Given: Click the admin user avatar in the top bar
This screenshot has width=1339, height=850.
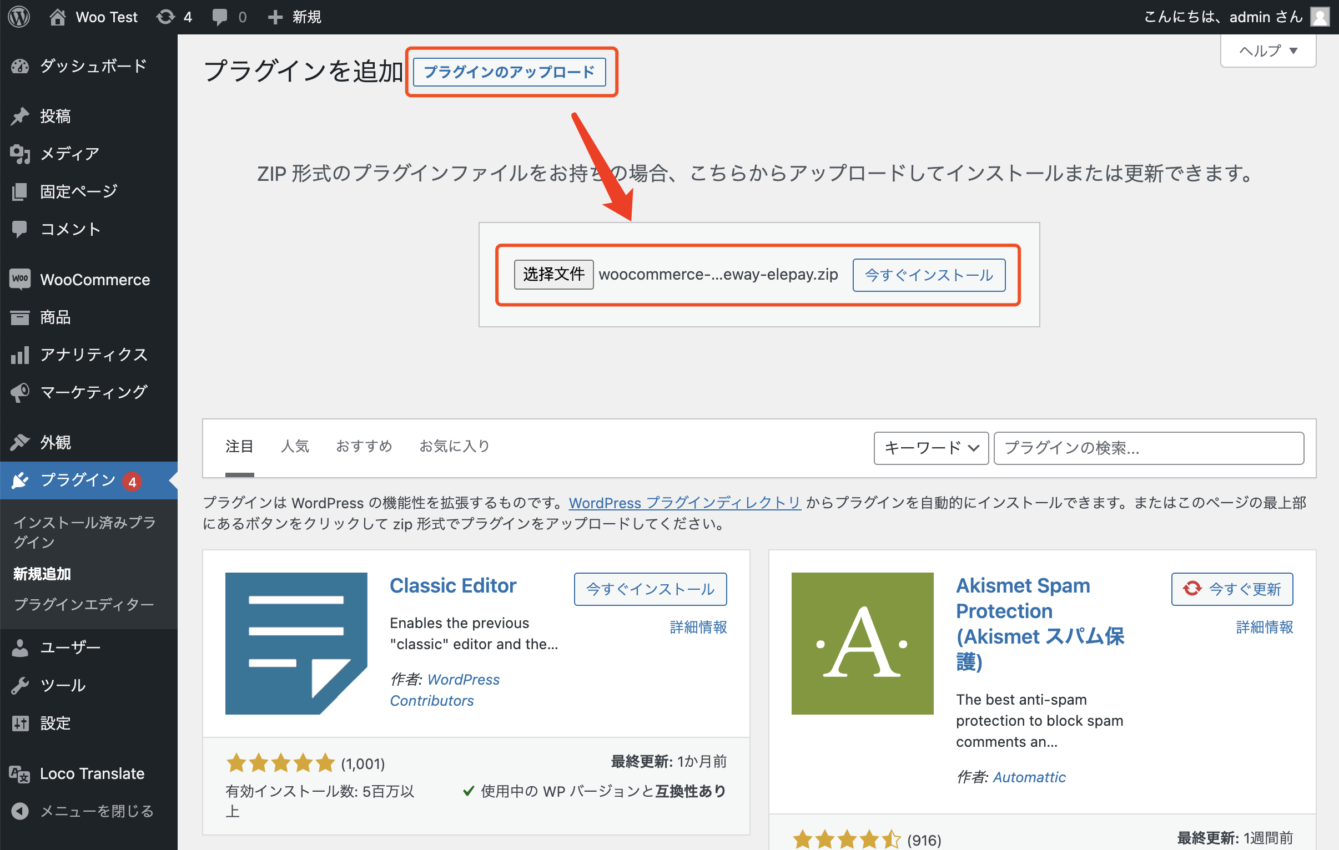Looking at the screenshot, I should (x=1319, y=17).
